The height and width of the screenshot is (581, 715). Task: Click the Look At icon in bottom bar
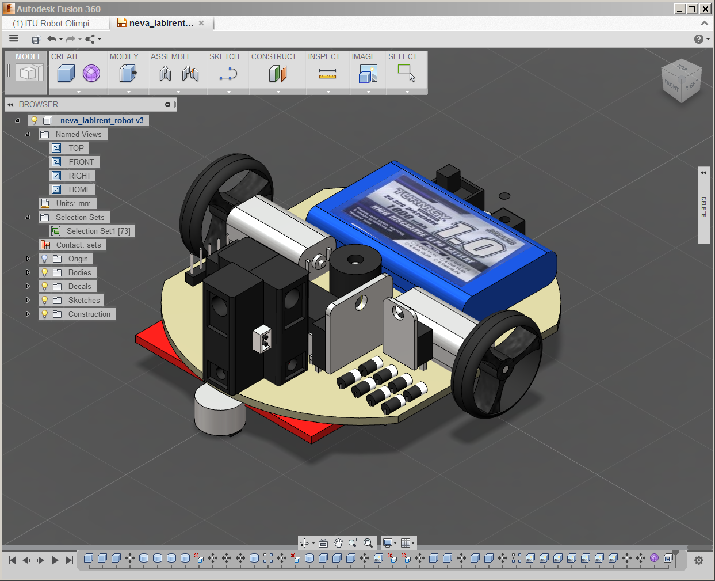[x=323, y=543]
